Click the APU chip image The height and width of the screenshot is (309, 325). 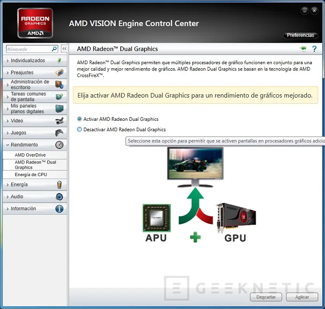pos(157,218)
